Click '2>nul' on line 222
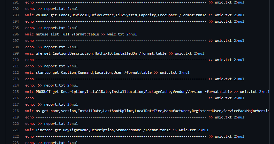The width and height of the screenshot is (274, 144). point(239,136)
